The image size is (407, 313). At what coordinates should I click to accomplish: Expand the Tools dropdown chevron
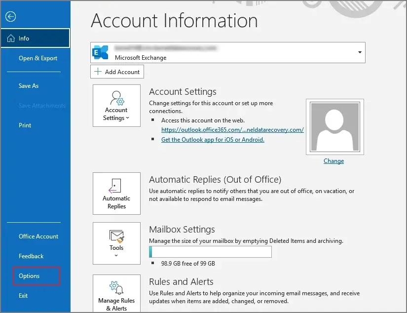(116, 255)
